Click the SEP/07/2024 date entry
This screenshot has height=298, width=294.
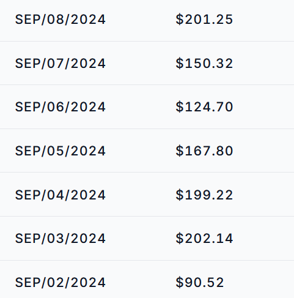(61, 64)
